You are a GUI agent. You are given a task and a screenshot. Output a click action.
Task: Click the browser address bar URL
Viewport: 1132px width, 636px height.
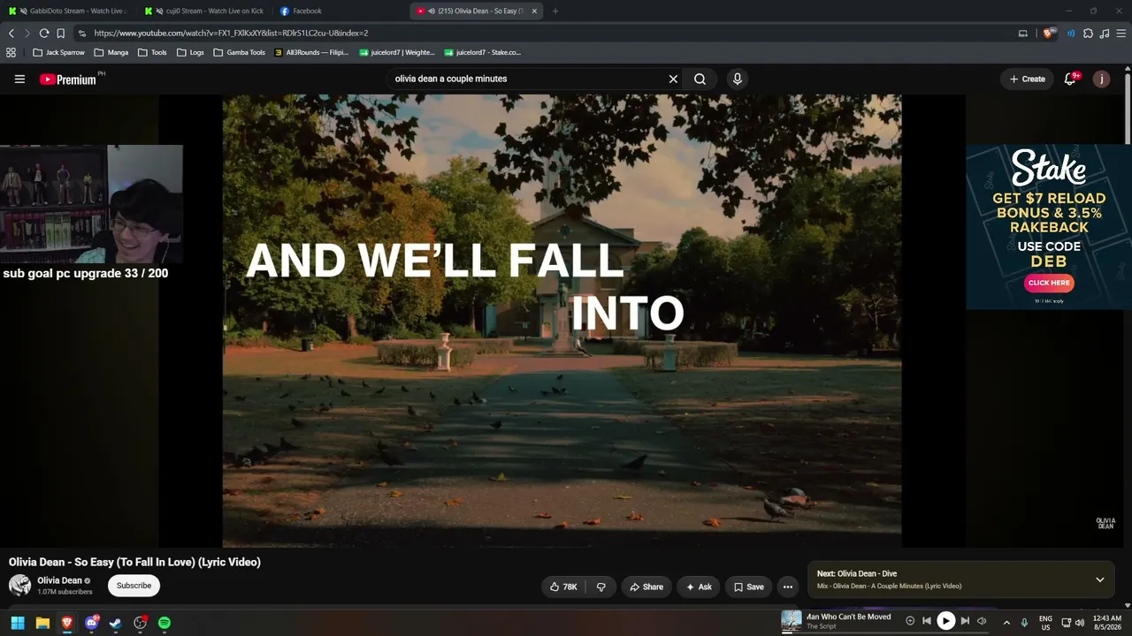point(231,33)
